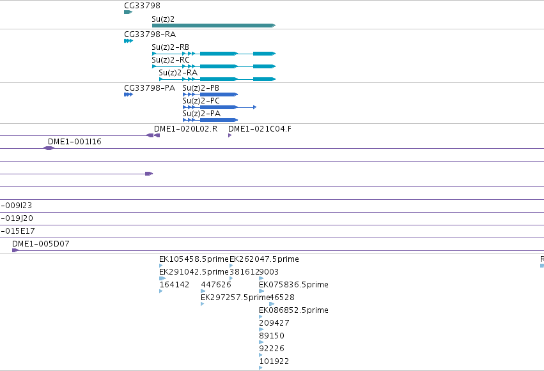Image resolution: width=544 pixels, height=371 pixels.
Task: Click the 447626 label
Action: point(216,285)
